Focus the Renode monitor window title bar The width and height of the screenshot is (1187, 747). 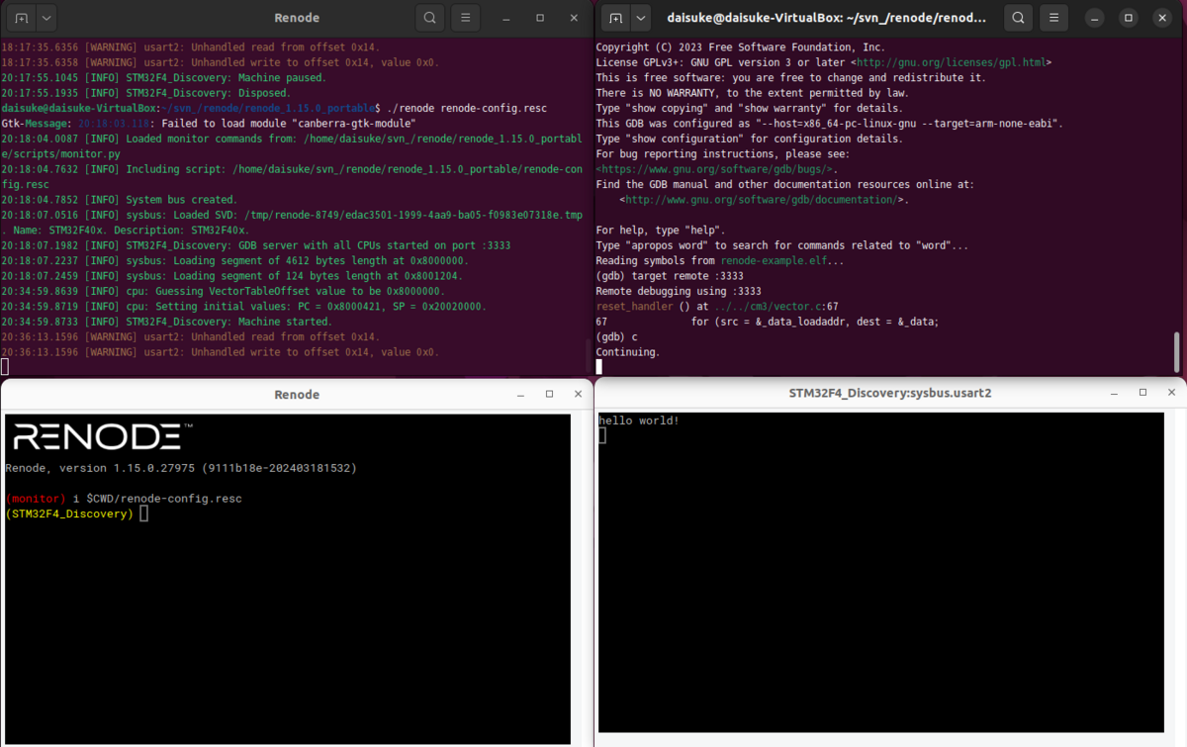(297, 394)
